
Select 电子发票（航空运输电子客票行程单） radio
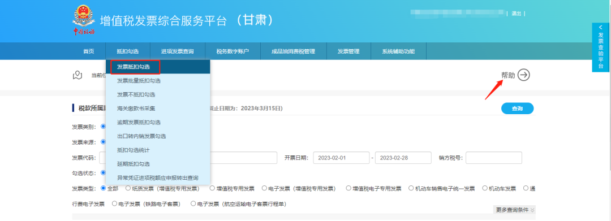193,203
